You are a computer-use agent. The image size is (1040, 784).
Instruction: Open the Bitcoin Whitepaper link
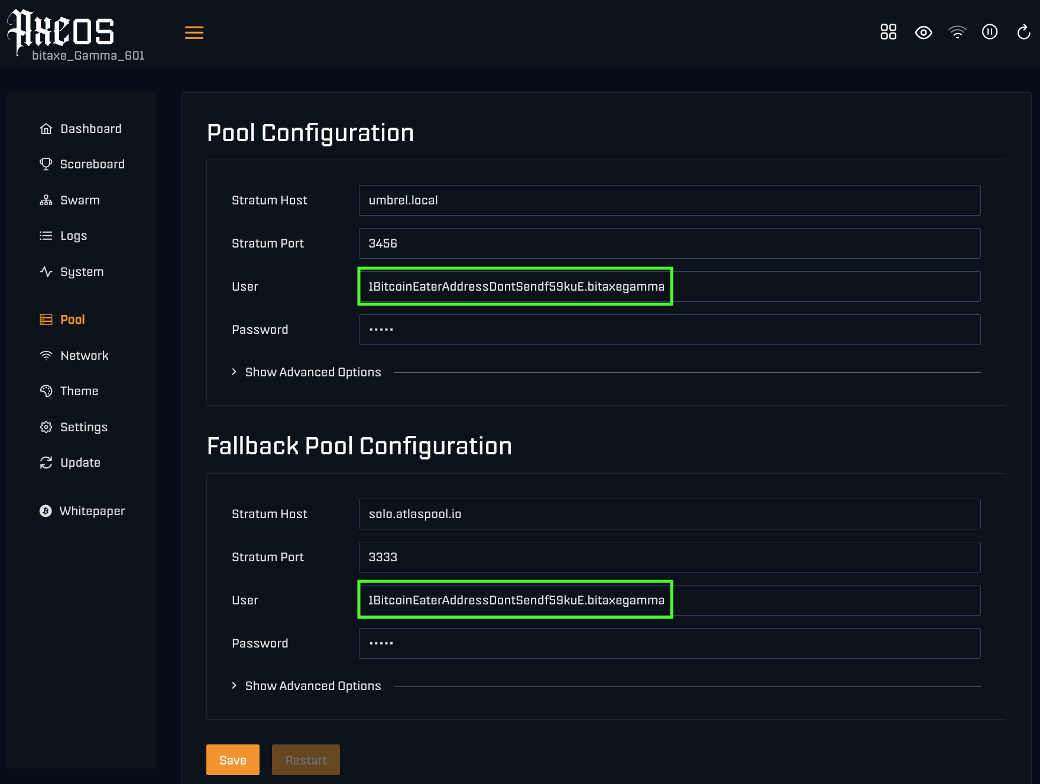click(82, 511)
